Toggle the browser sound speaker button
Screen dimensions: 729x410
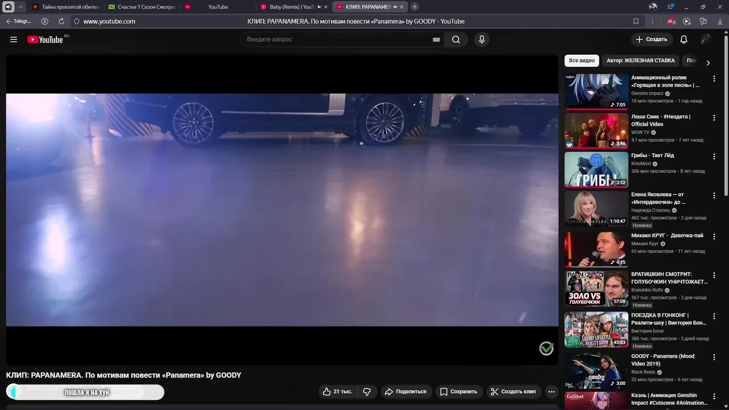coord(9,7)
